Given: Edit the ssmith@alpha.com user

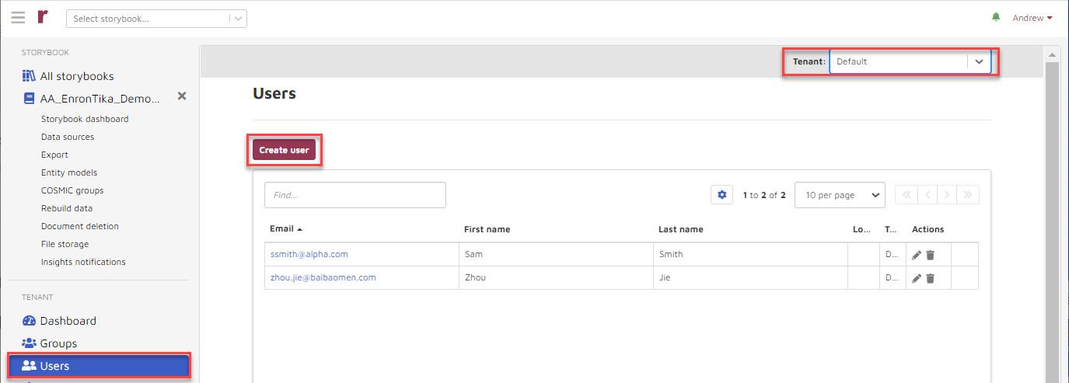Looking at the screenshot, I should 917,255.
